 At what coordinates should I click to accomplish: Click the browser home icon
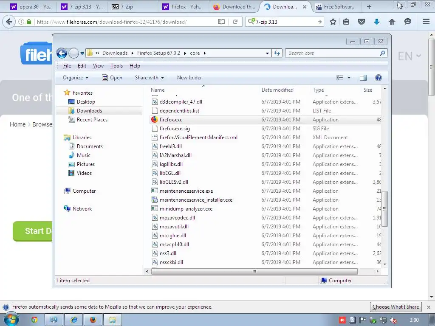click(x=392, y=22)
